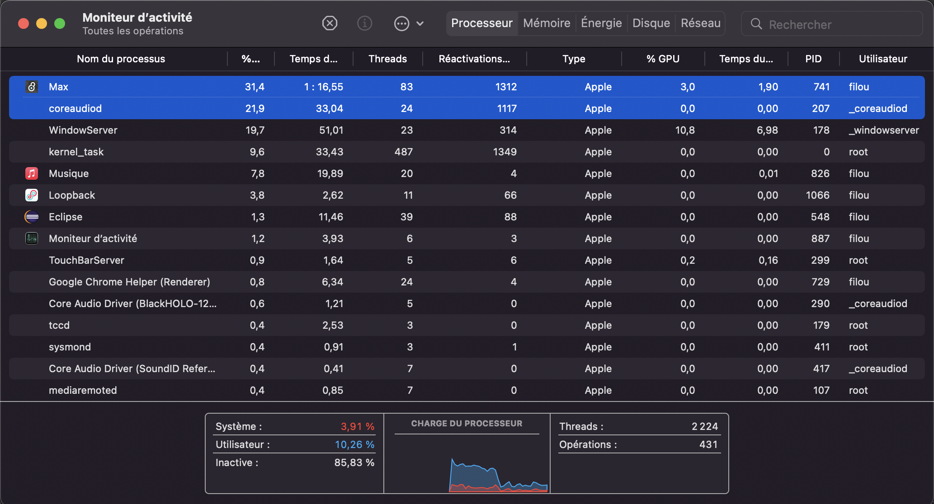This screenshot has width=934, height=504.
Task: Click the Threads total 2 224 value
Action: 704,426
